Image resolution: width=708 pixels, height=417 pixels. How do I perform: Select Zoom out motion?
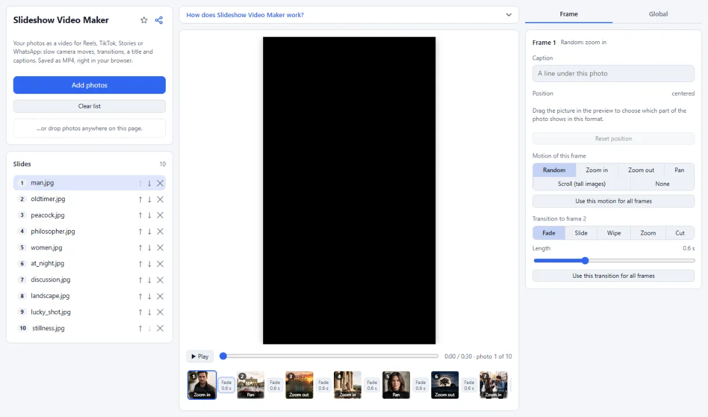pyautogui.click(x=641, y=170)
